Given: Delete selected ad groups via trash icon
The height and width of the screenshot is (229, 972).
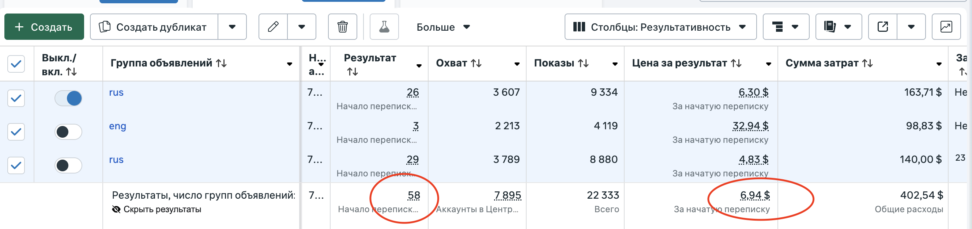Looking at the screenshot, I should (343, 27).
